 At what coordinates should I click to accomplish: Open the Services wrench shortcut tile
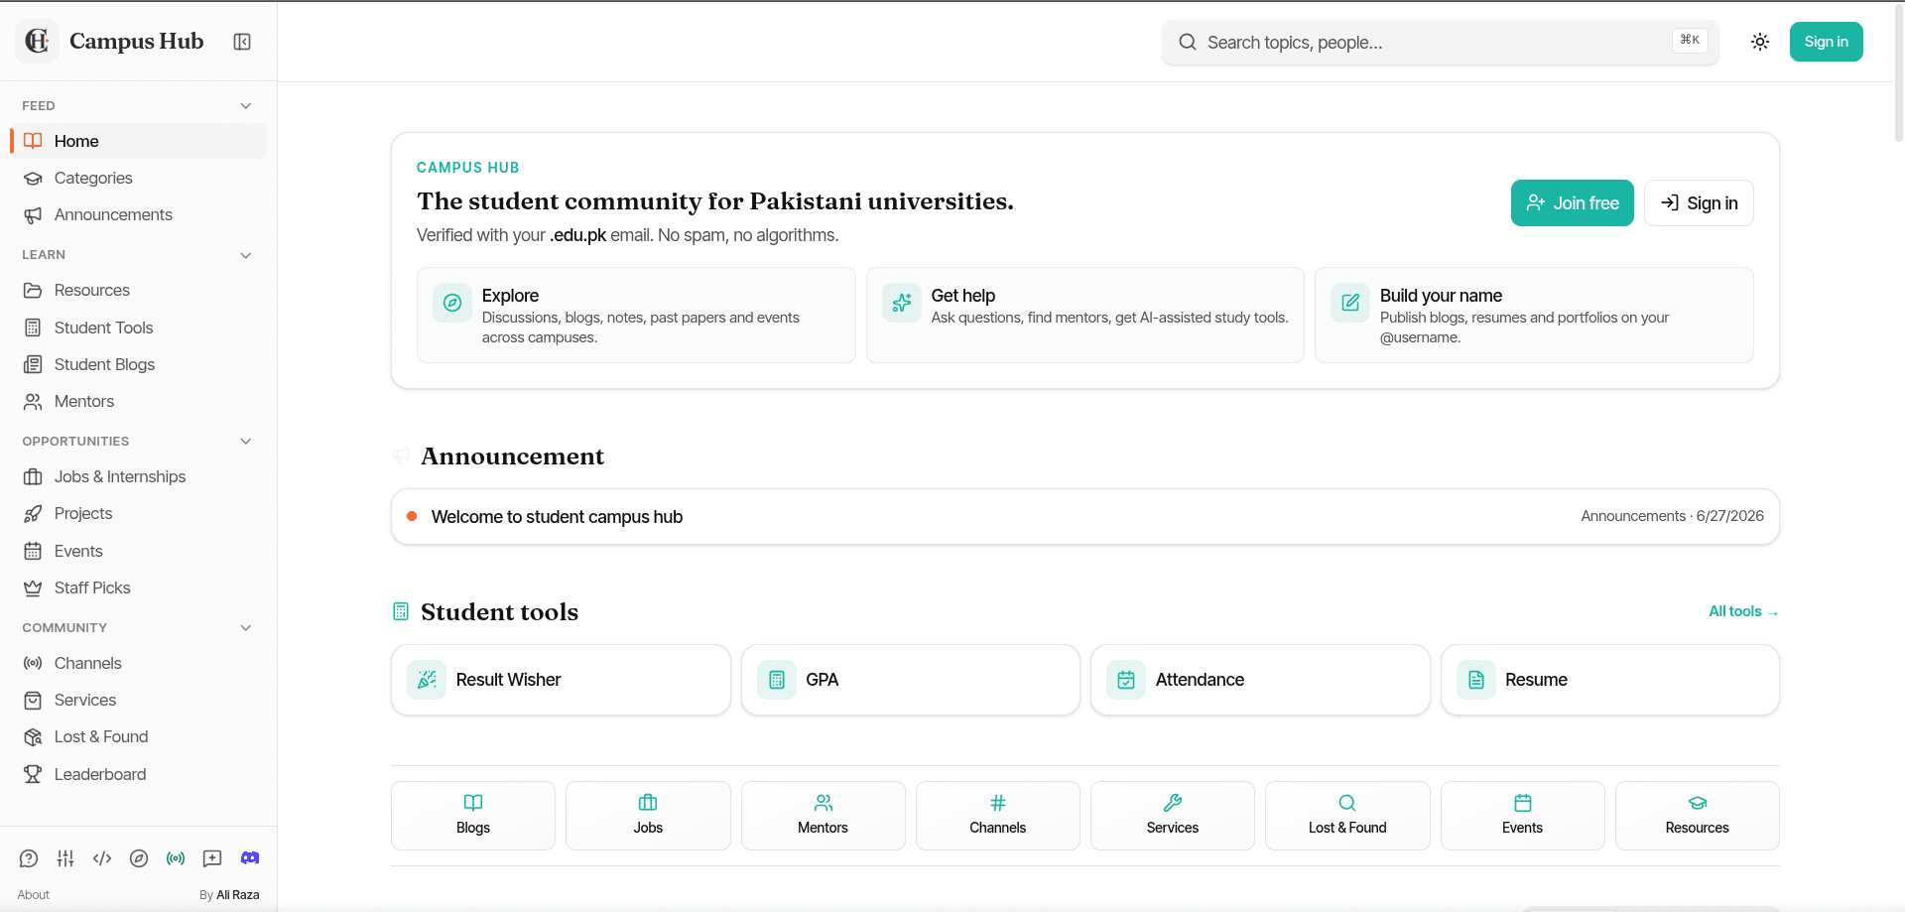(1173, 816)
